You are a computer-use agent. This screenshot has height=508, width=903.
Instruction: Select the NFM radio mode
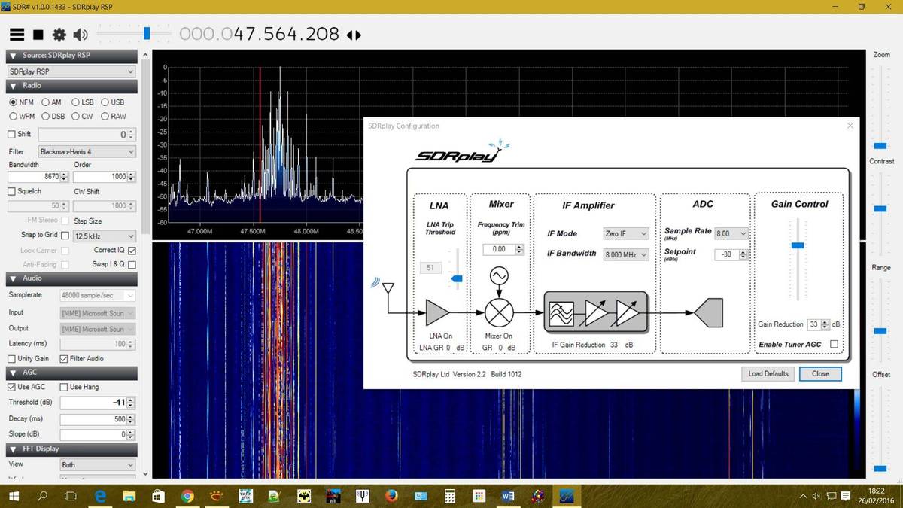[x=21, y=102]
